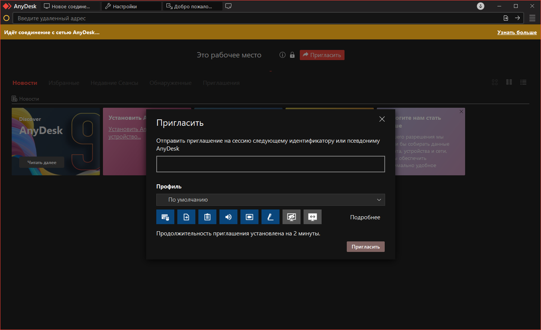
Task: Click the 'Новости' section header icon
Action: [x=14, y=99]
